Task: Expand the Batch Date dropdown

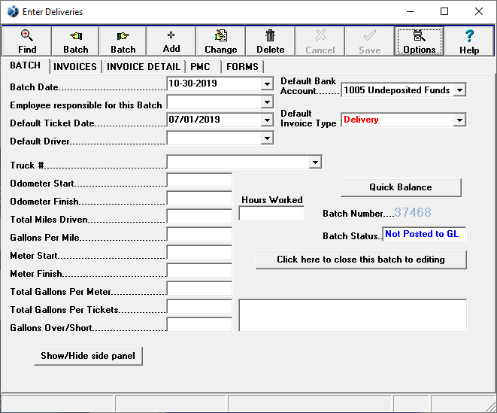Action: click(x=267, y=84)
